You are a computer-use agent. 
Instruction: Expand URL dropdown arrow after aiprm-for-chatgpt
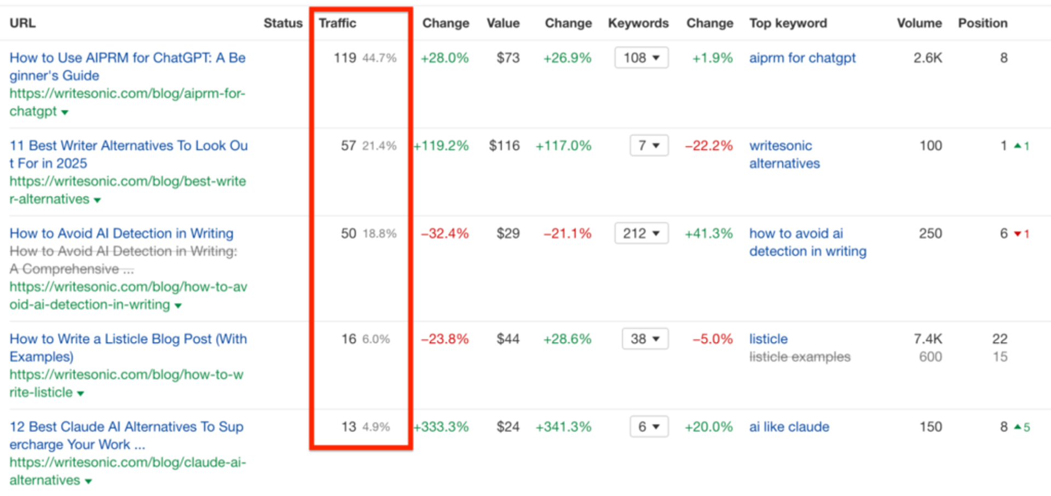tap(65, 112)
